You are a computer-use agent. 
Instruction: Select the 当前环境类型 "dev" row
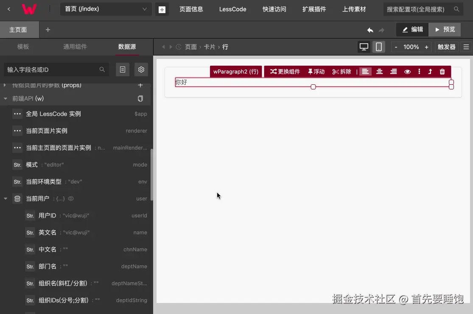pyautogui.click(x=76, y=182)
